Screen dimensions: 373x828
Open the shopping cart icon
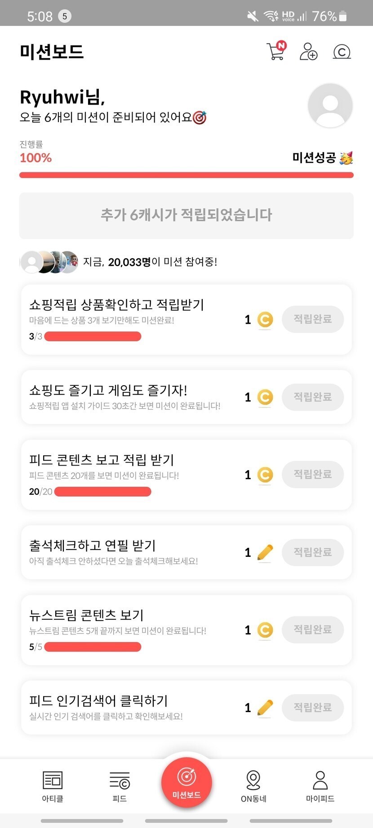coord(275,52)
